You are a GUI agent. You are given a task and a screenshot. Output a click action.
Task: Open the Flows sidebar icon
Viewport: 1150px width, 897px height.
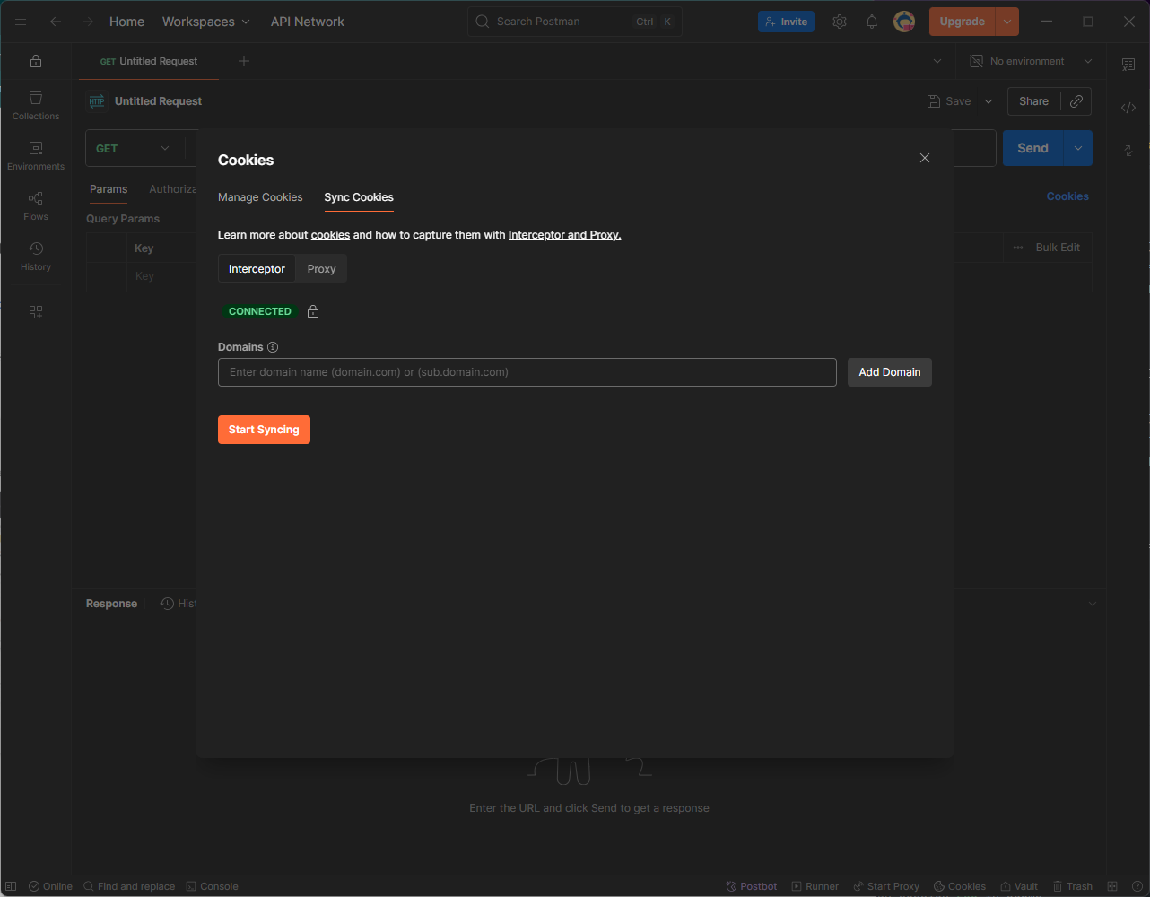[x=36, y=205]
